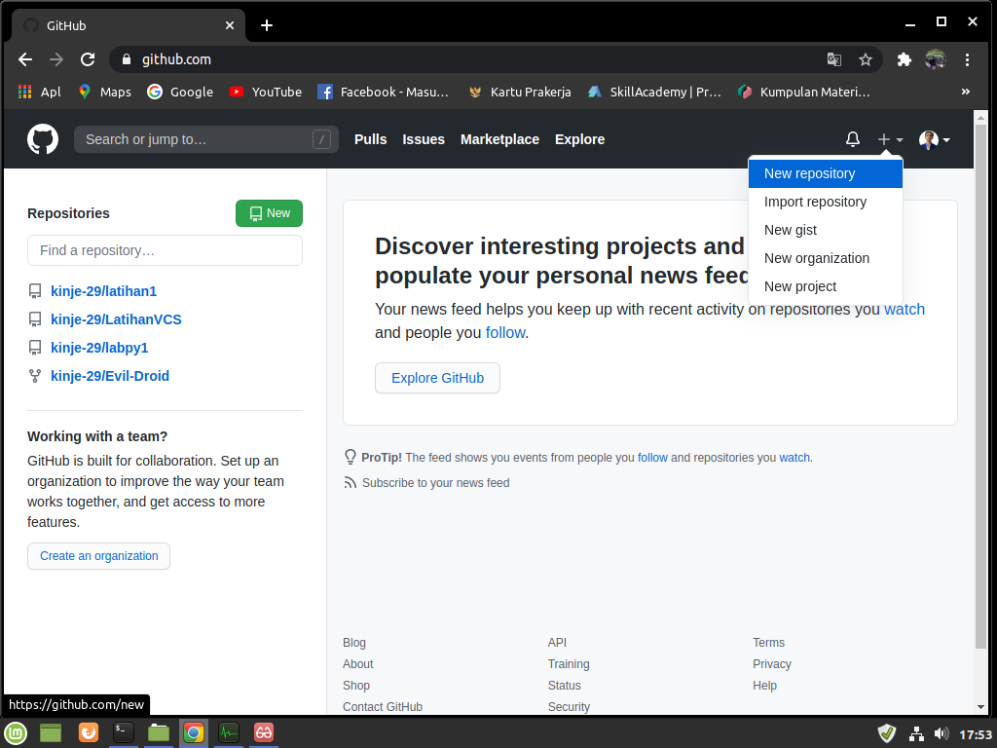Select New gist menu entry
Viewport: 997px width, 748px height.
coord(826,230)
